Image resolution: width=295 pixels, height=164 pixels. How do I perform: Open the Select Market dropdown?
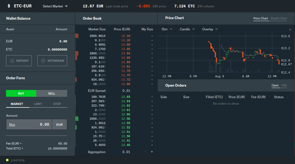click(x=55, y=6)
